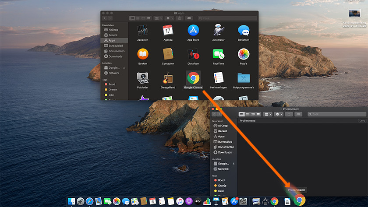The width and height of the screenshot is (368, 207).
Task: Open the Hulpprogramma's folder
Action: coord(244,78)
